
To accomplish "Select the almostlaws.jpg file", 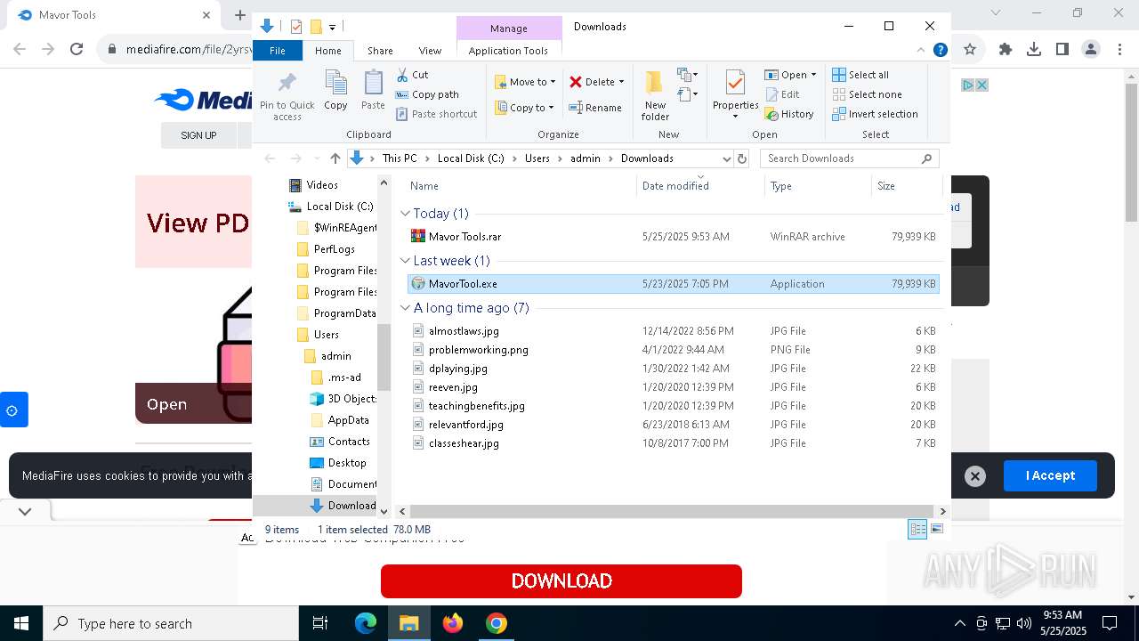I will click(x=674, y=331).
